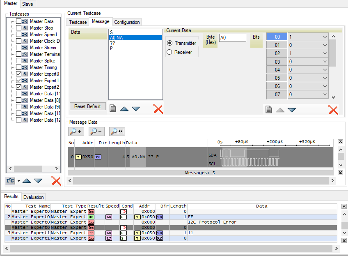The height and width of the screenshot is (256, 348).
Task: Click the copy document icon beside Reset Default
Action: click(113, 108)
